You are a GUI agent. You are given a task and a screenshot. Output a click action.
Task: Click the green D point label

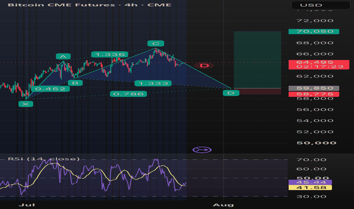(231, 93)
